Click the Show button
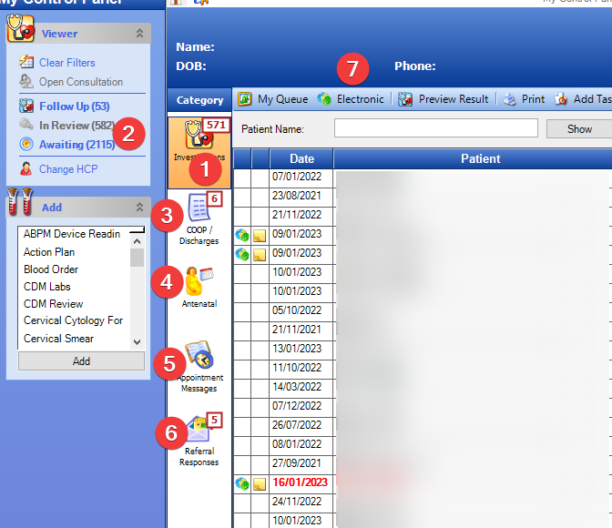Viewport: 612px width, 528px height. tap(579, 129)
